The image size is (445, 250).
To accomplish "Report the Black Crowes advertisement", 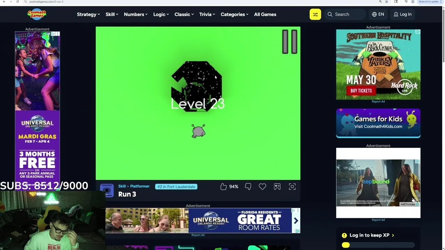I will [378, 101].
